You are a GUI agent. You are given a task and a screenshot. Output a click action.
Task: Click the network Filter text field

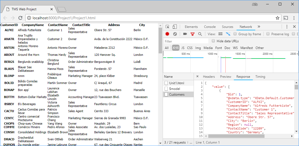click(186, 41)
